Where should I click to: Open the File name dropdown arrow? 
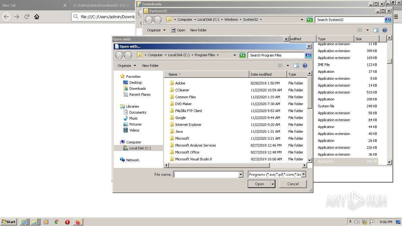[x=241, y=175]
